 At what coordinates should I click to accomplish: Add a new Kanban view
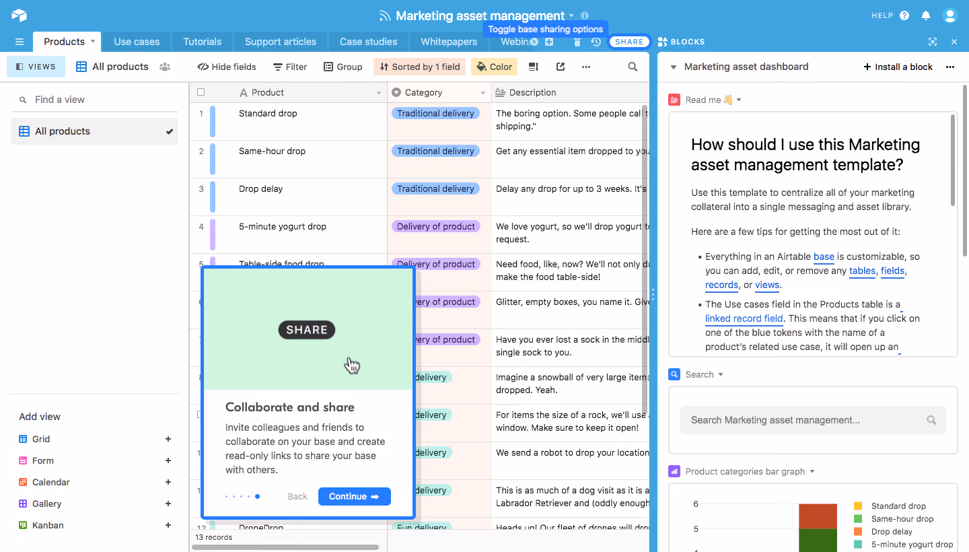click(168, 525)
